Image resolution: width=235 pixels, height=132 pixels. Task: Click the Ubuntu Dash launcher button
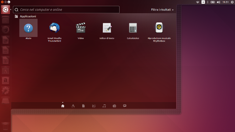(x=5, y=10)
